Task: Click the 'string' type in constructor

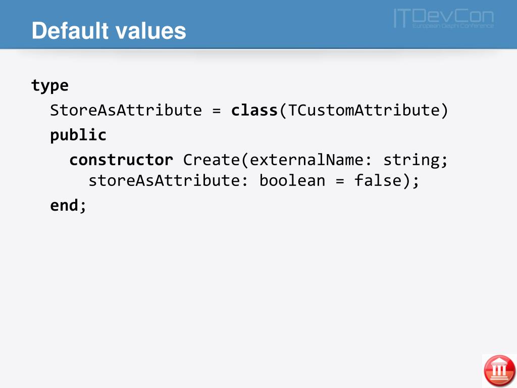Action: [x=411, y=160]
